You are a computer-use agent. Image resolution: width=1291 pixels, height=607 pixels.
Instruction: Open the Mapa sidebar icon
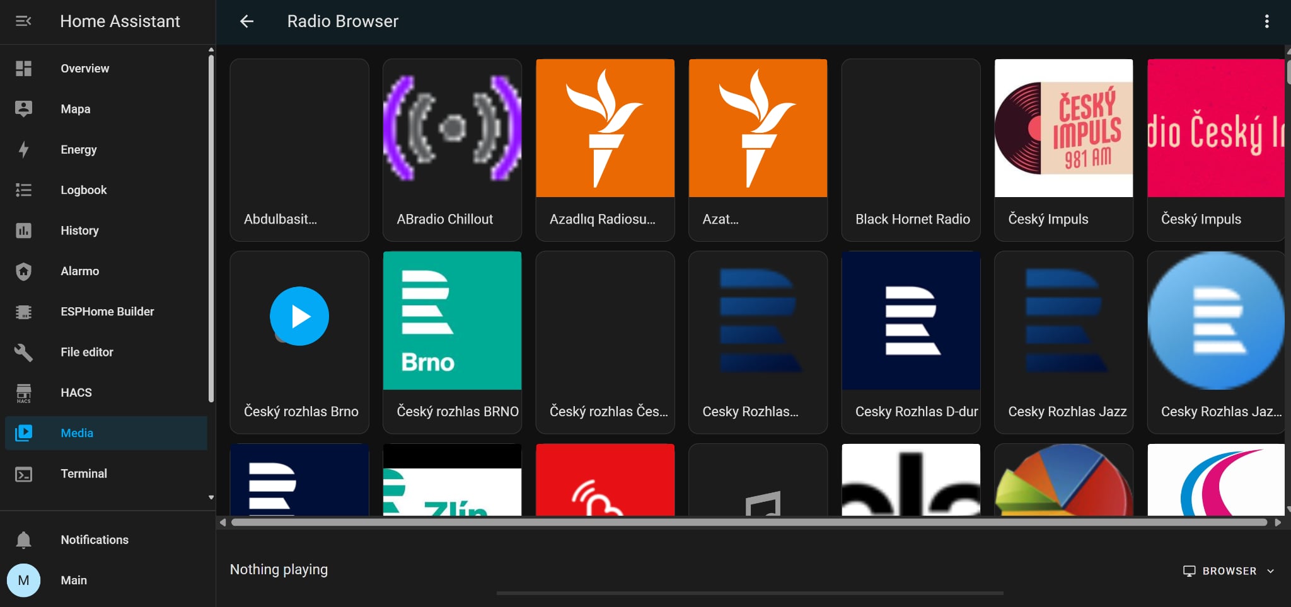[23, 109]
